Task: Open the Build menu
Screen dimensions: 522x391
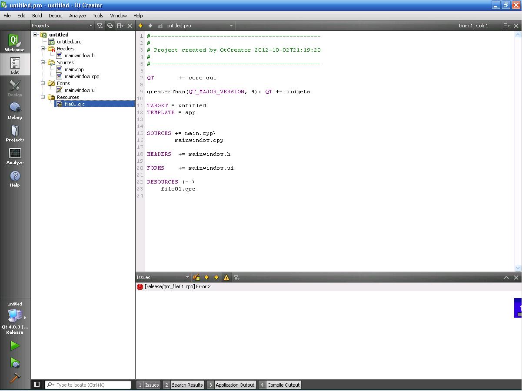Action: click(37, 15)
